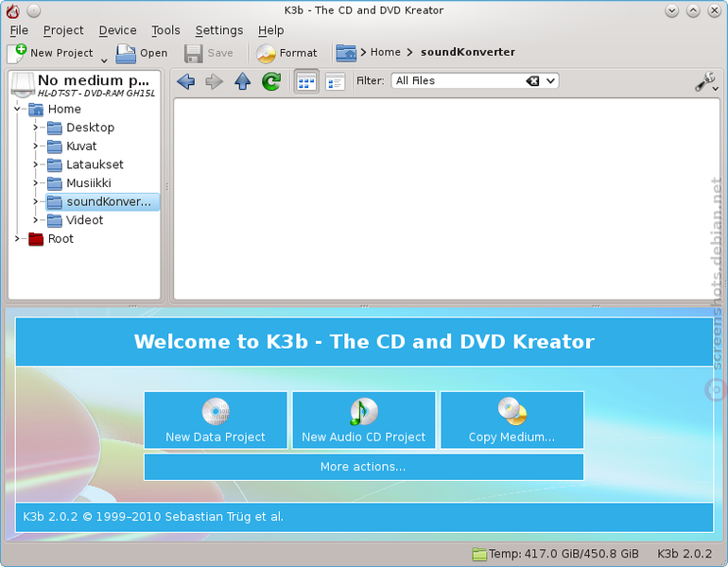Click the Format disc toolbar button
Screen dimensions: 728x567
(x=286, y=53)
